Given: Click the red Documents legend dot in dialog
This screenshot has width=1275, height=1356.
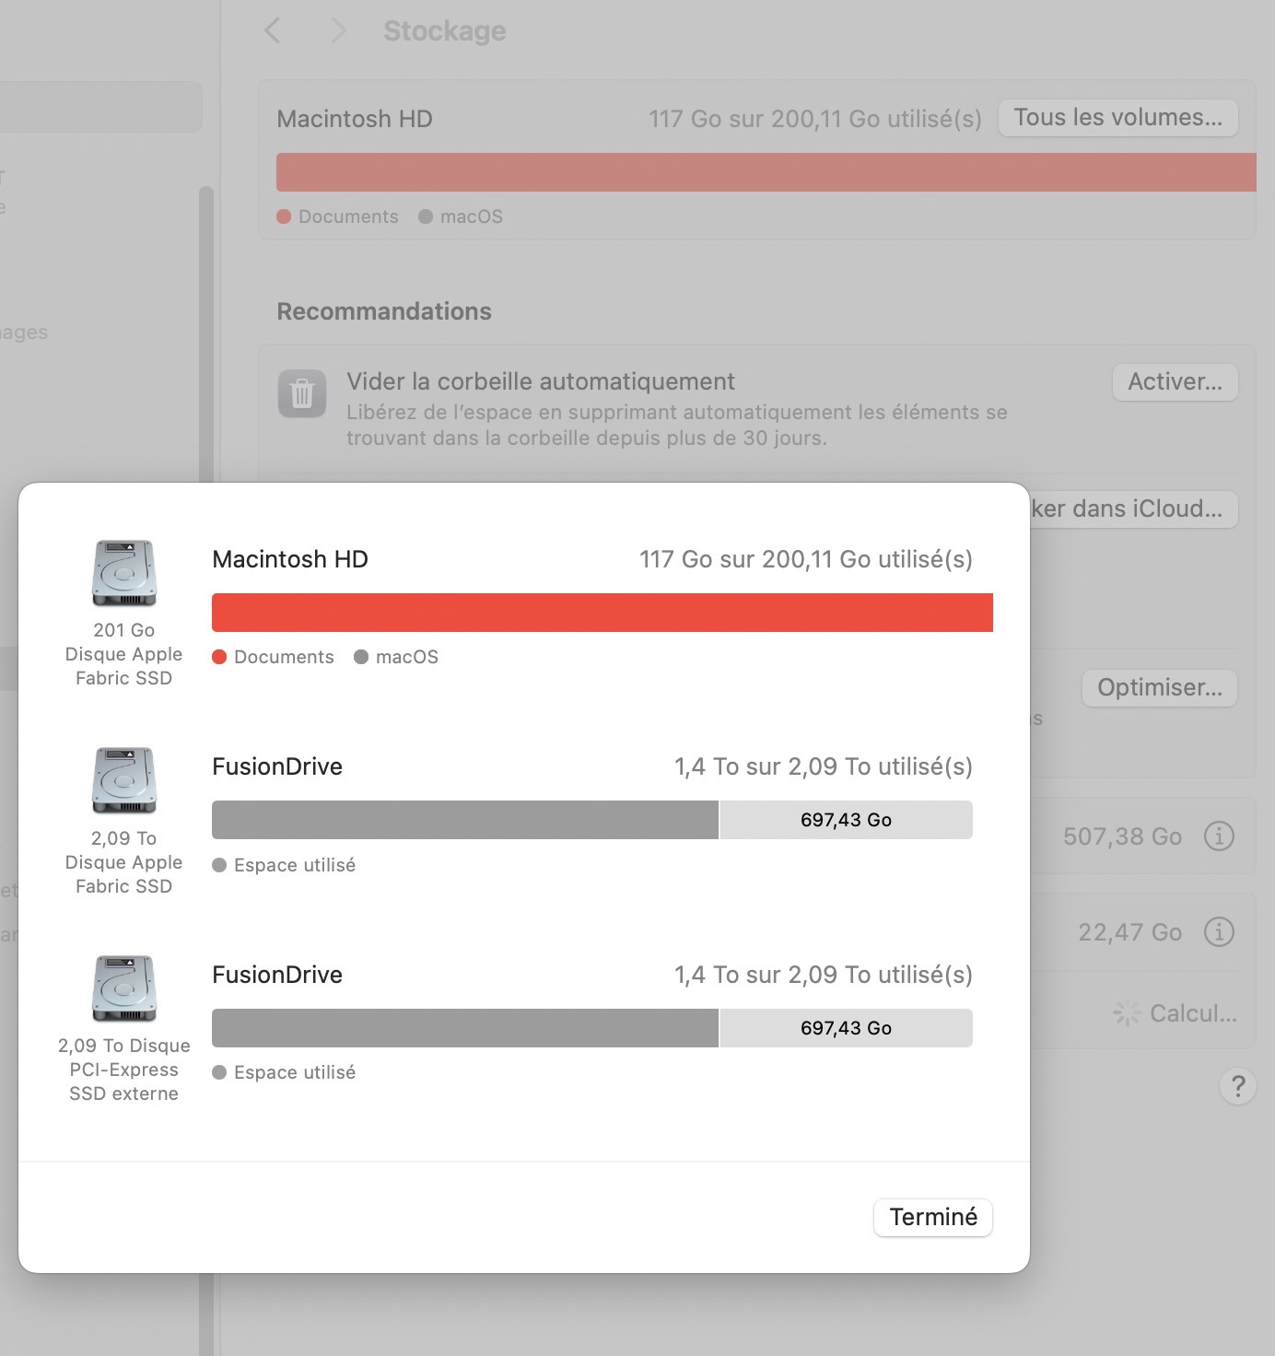Looking at the screenshot, I should pos(219,657).
